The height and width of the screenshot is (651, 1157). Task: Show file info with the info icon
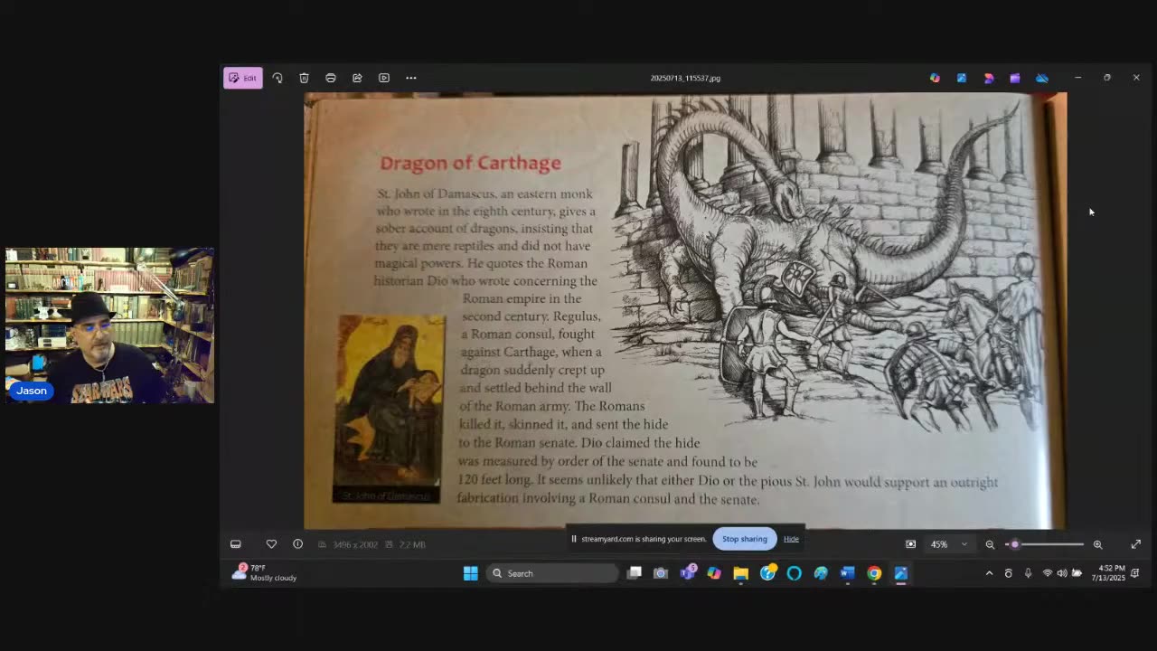(297, 544)
